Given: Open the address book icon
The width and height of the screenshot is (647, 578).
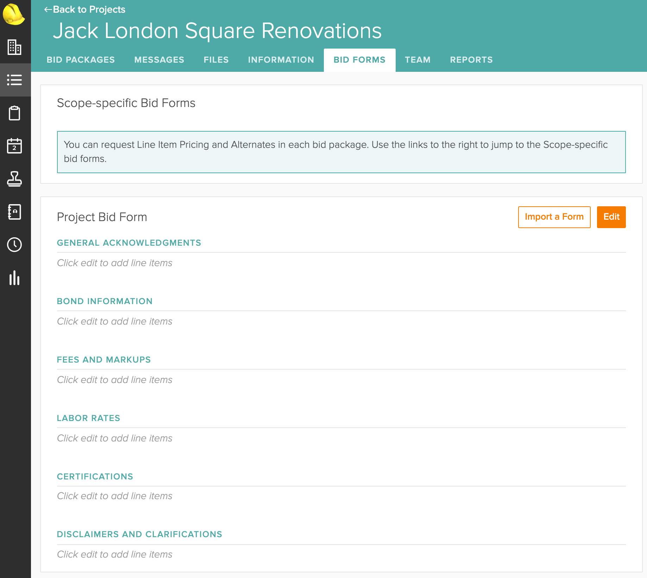Looking at the screenshot, I should pyautogui.click(x=14, y=212).
